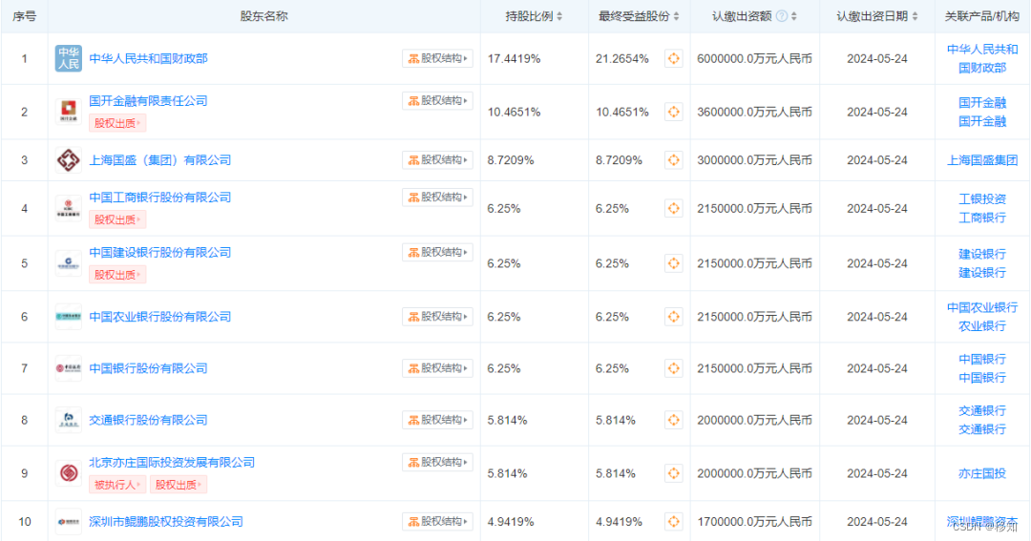Click beneficial share target icon for 建设银行 row

pos(673,263)
